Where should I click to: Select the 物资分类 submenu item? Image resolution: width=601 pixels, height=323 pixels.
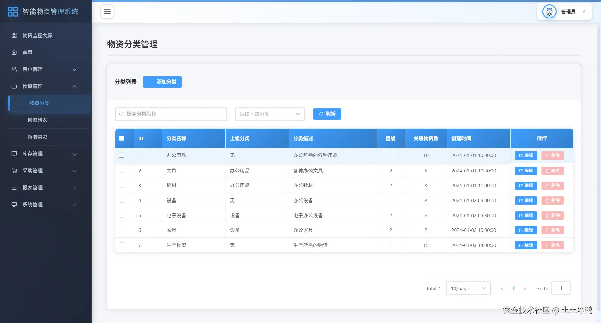[49, 103]
